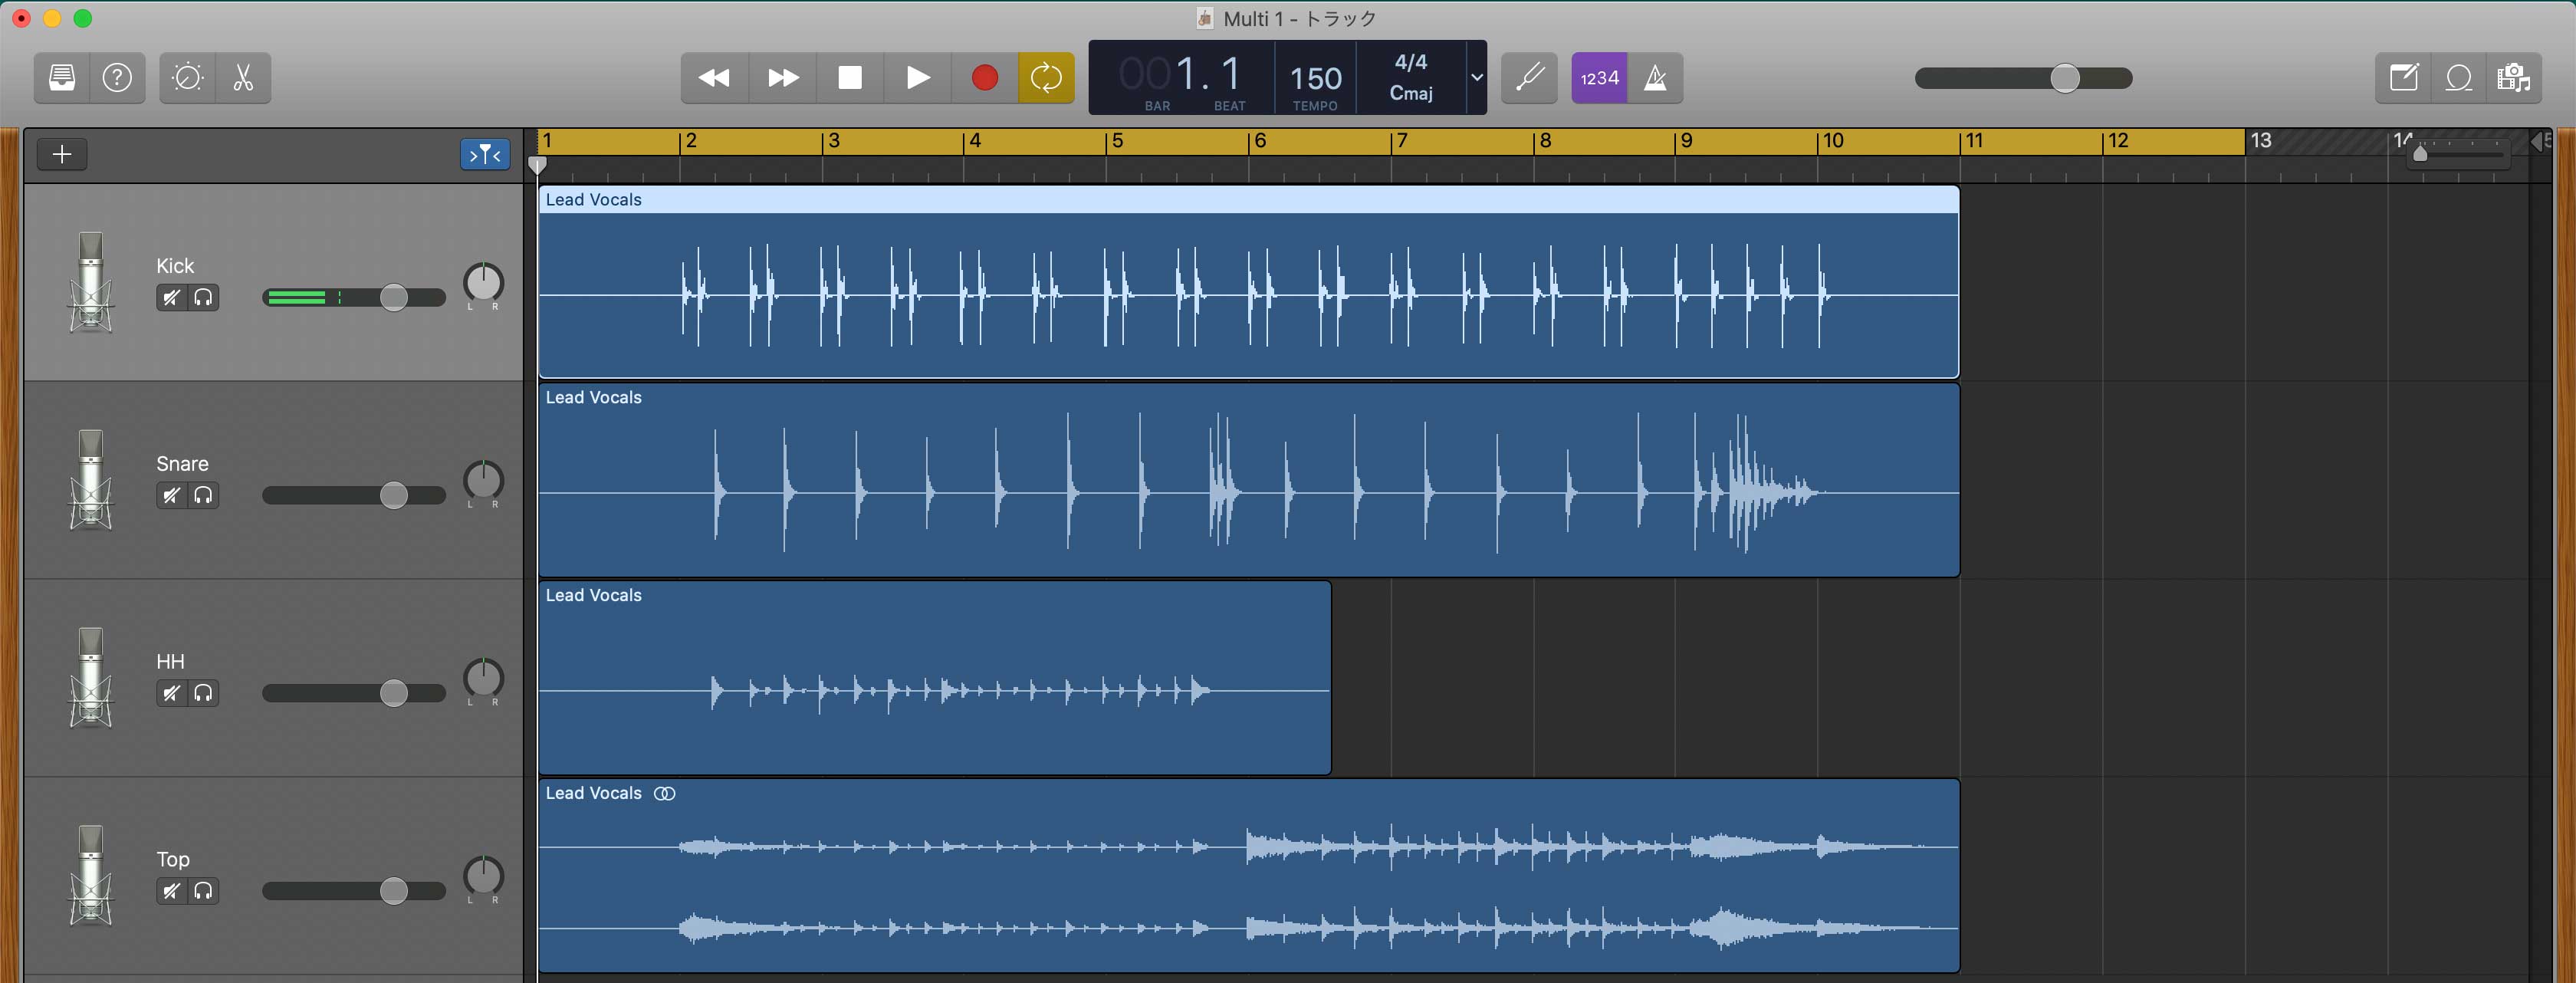Mute the Snare track

click(x=172, y=495)
